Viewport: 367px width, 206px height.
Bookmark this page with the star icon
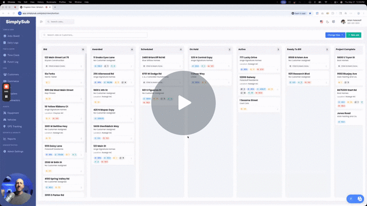310,13
